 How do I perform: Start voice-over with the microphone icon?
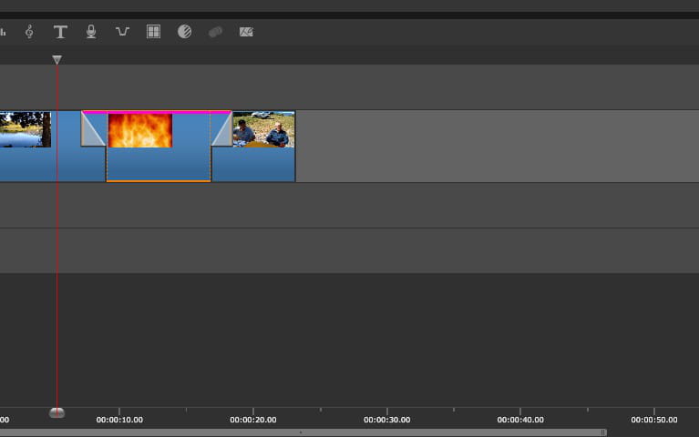point(91,32)
